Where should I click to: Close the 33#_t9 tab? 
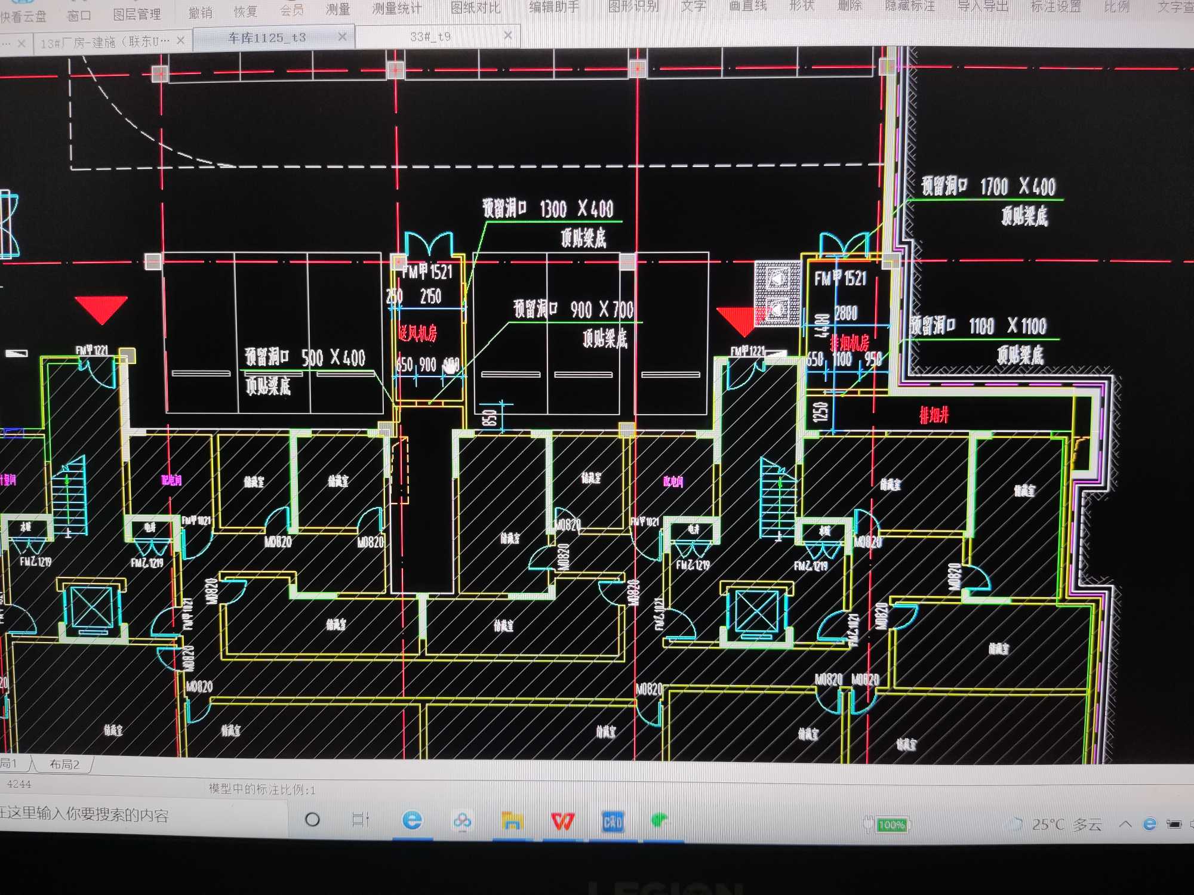508,36
